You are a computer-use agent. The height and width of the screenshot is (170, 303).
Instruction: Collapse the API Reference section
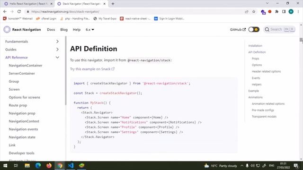point(57,58)
